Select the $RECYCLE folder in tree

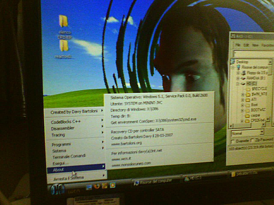coord(248,89)
